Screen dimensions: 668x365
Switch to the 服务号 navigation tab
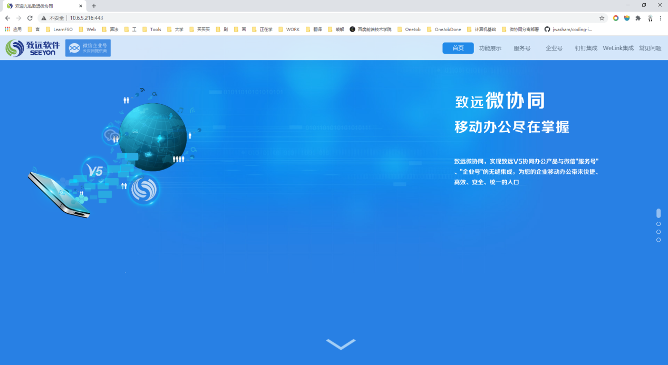pyautogui.click(x=522, y=48)
